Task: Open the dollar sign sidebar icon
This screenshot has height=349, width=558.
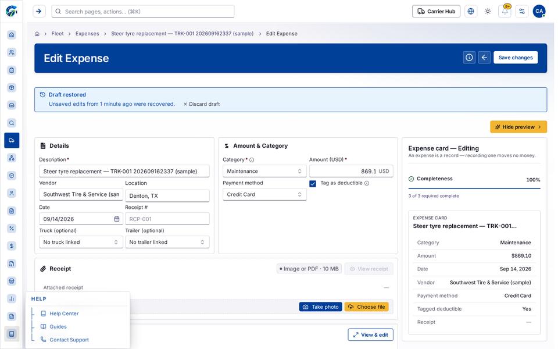Action: point(12,245)
